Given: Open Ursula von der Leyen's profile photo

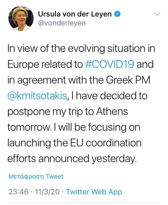Looking at the screenshot, I should point(21,18).
